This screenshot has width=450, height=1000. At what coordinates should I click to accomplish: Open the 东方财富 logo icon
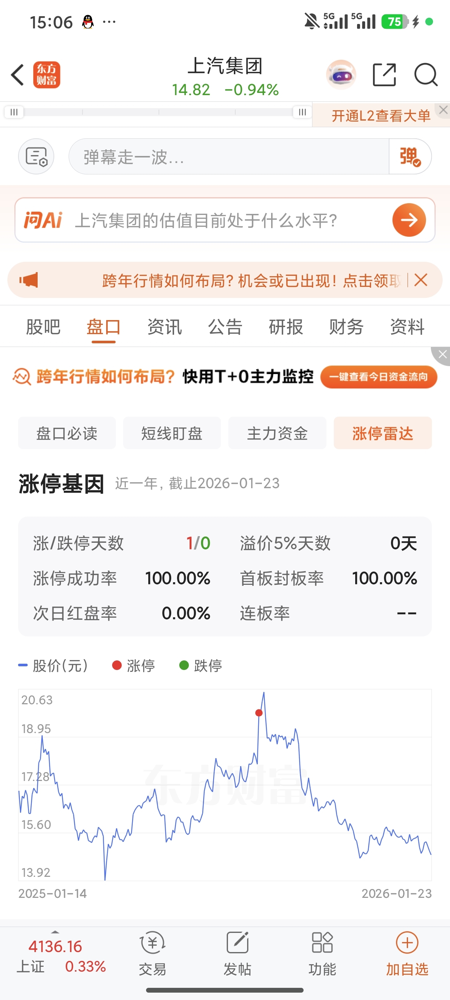click(46, 74)
